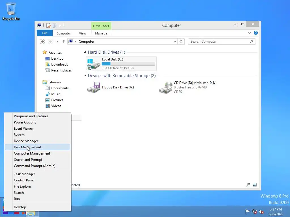Open Task Manager from the menu
The width and height of the screenshot is (290, 217).
coord(38,174)
